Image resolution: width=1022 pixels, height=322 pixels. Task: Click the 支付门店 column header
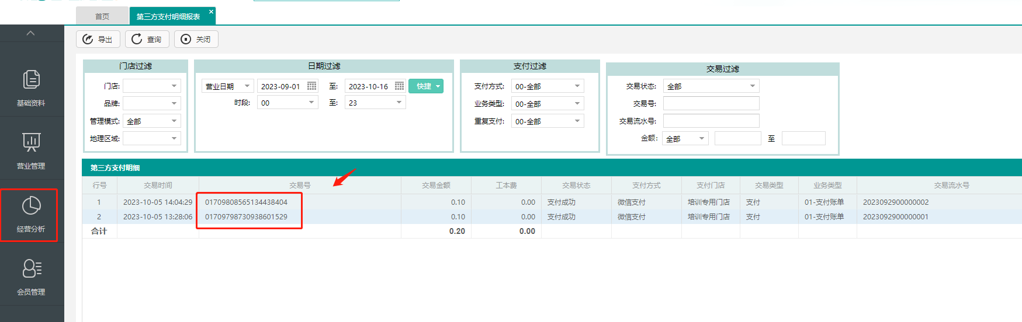(711, 185)
